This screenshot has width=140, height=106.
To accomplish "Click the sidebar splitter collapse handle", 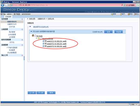I will pyautogui.click(x=24, y=58).
